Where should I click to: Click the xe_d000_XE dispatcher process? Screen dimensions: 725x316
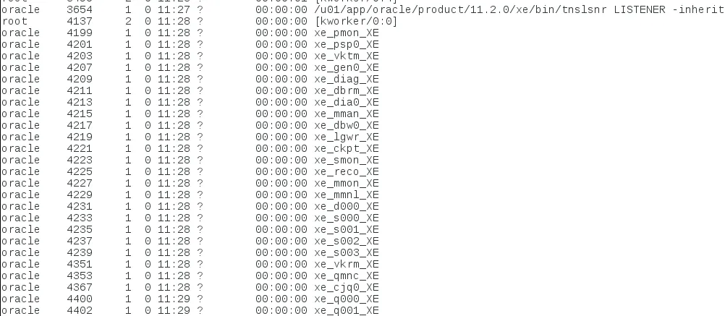(347, 206)
